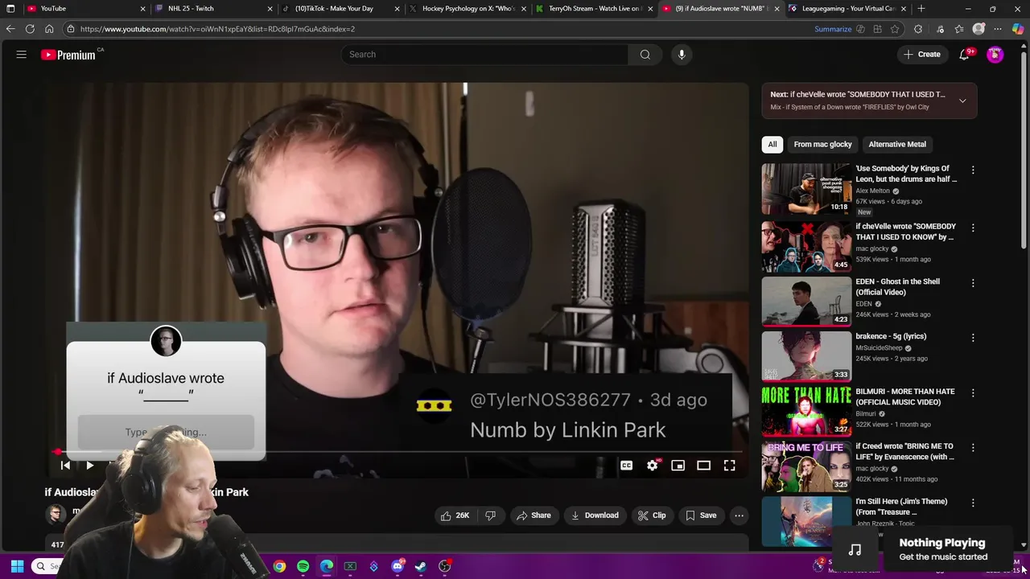1030x579 pixels.
Task: Play the video with play button
Action: [x=89, y=466]
